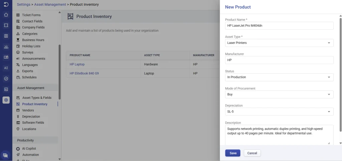
Task: Click the app logo at top left
Action: pyautogui.click(x=6, y=4)
